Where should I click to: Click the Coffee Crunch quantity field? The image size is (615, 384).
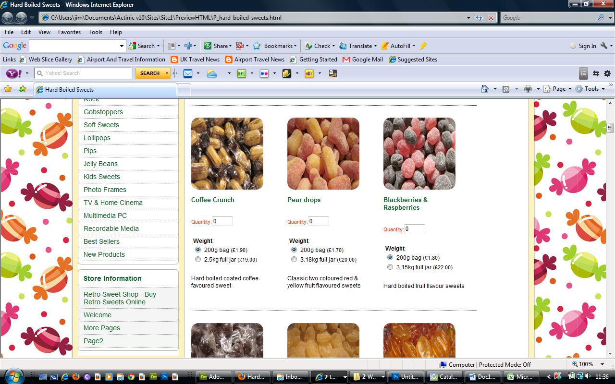pyautogui.click(x=222, y=221)
